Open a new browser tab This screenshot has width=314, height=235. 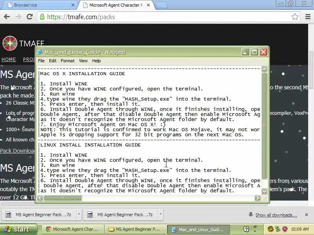click(161, 5)
